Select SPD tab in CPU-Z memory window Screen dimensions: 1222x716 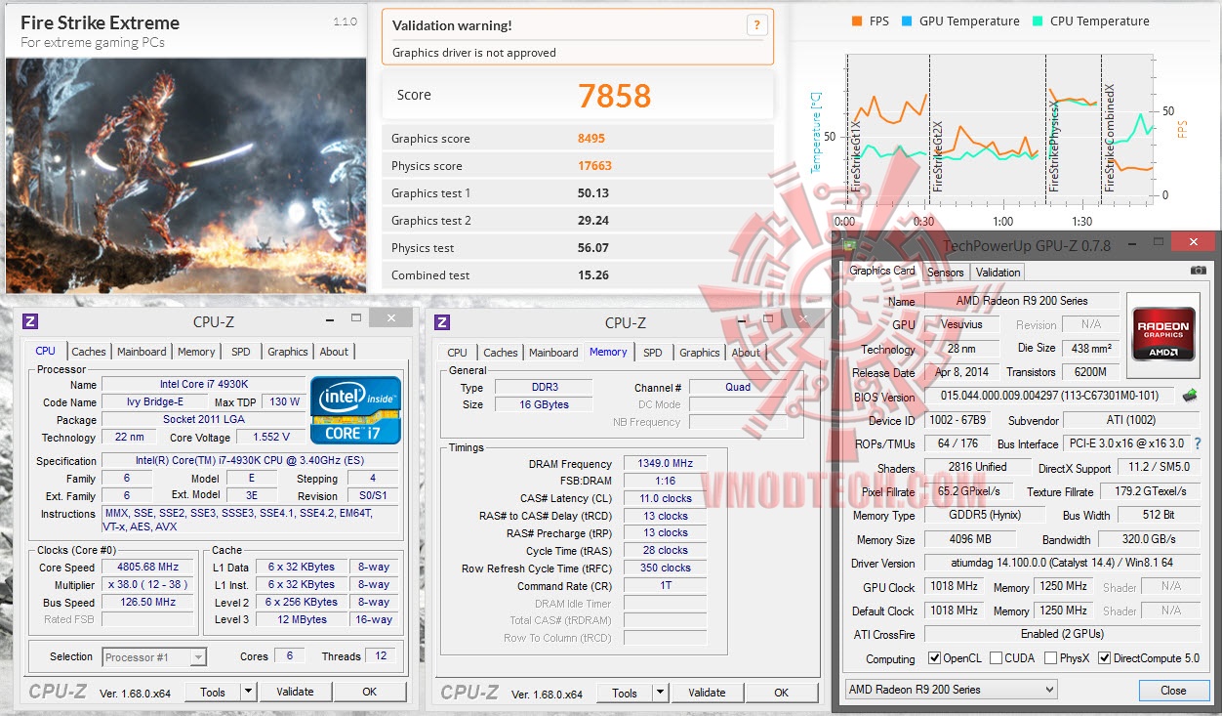[653, 353]
